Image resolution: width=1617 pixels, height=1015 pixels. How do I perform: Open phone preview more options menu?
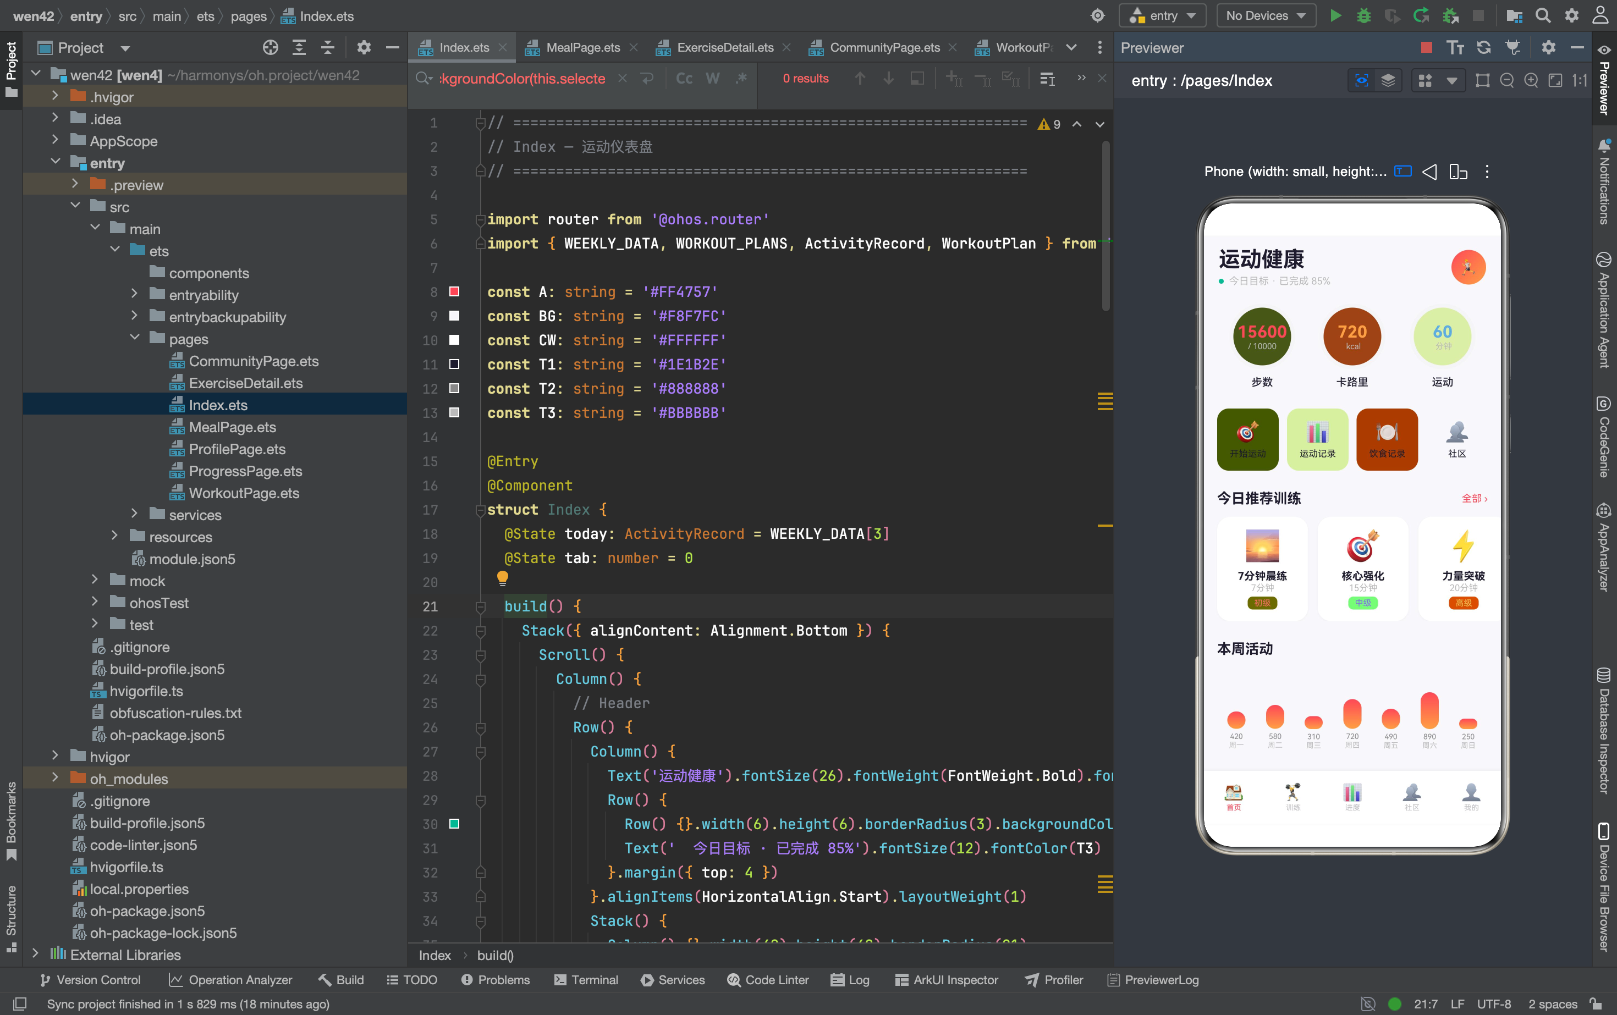pos(1487,172)
